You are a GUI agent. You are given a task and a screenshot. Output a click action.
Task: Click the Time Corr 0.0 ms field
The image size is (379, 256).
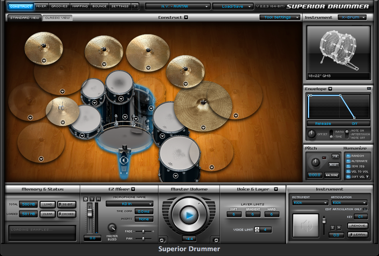coord(144,211)
